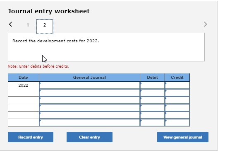Image resolution: width=249 pixels, height=168 pixels.
Task: Open General Journal dropdown in fifth row
Action: pyautogui.click(x=89, y=115)
